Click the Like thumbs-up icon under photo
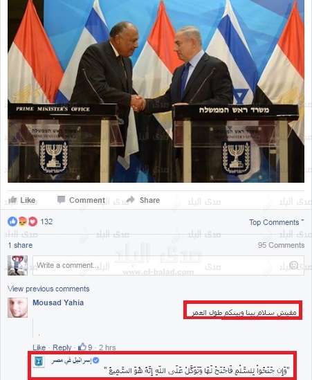 (12, 200)
